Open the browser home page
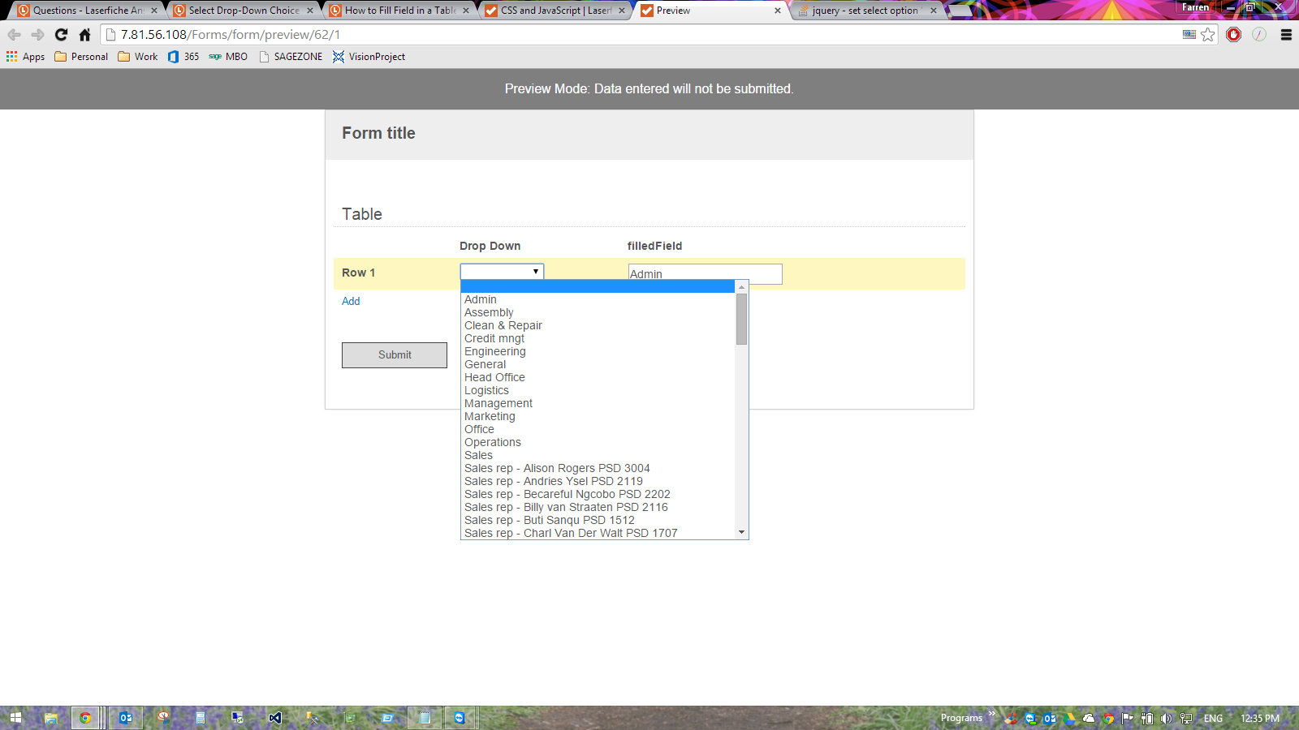Screen dimensions: 1299x730 pyautogui.click(x=84, y=35)
